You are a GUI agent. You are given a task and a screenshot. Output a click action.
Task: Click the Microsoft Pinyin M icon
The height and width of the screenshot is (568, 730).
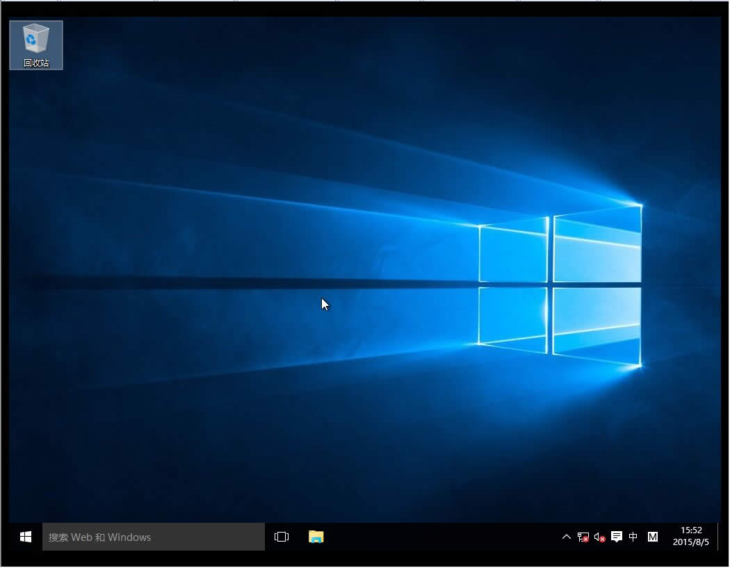tap(652, 537)
